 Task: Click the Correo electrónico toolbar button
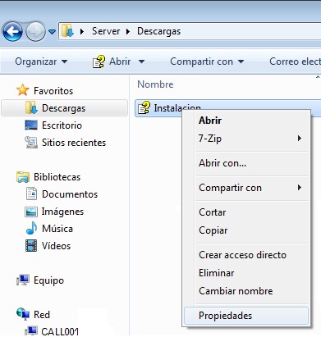(x=295, y=61)
